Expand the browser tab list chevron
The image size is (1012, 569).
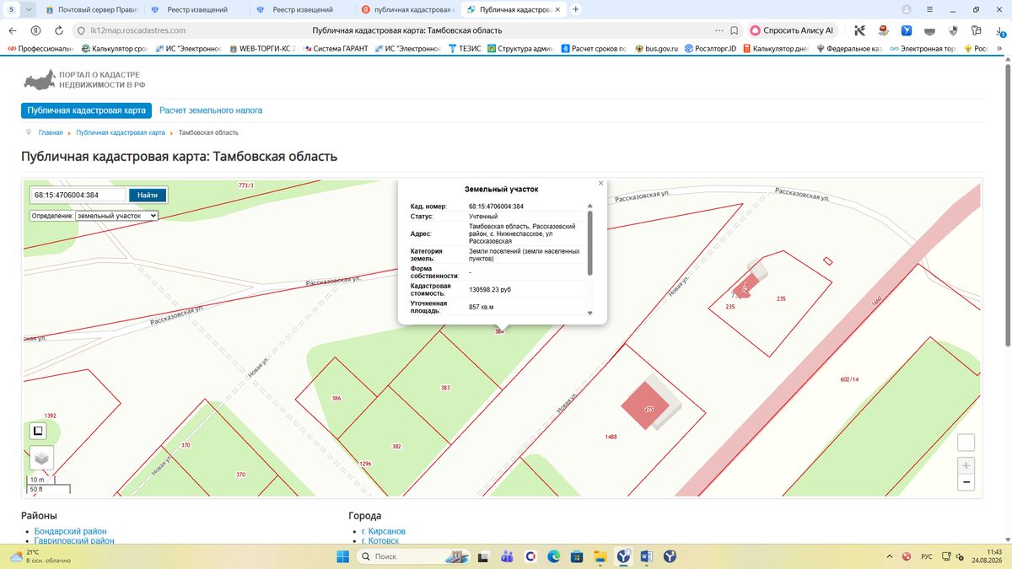point(30,9)
